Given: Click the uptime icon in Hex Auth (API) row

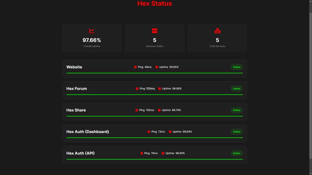Looking at the screenshot, I should coord(163,153).
